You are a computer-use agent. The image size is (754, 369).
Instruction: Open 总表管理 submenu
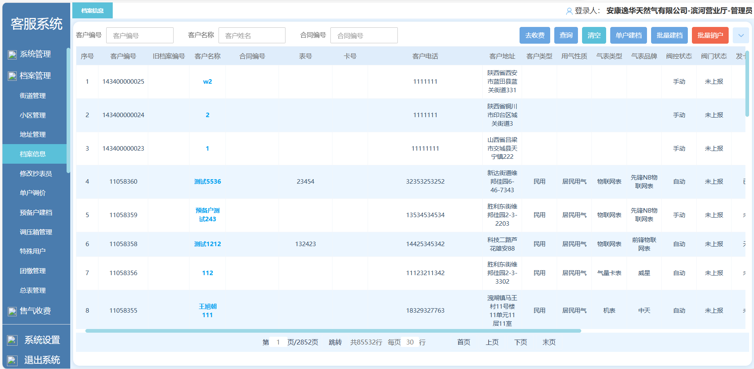point(33,290)
